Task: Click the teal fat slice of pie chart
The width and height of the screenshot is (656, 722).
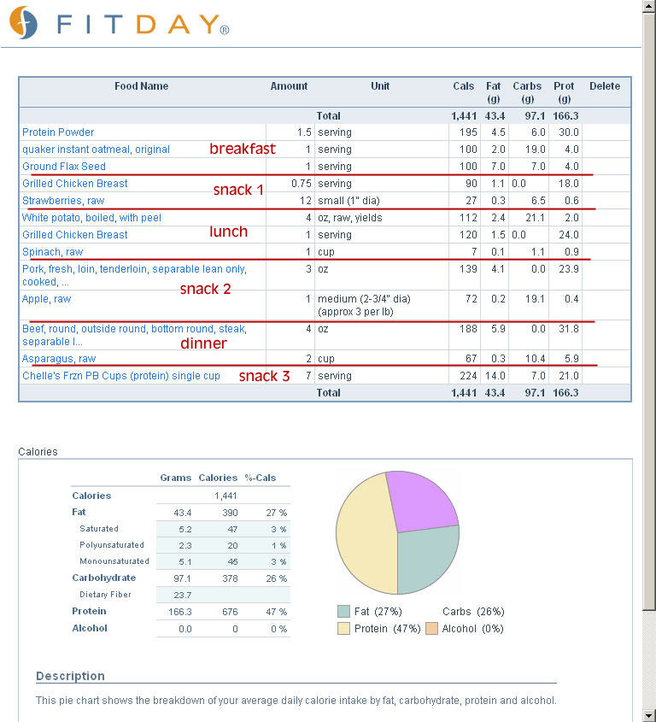Action: pyautogui.click(x=426, y=560)
